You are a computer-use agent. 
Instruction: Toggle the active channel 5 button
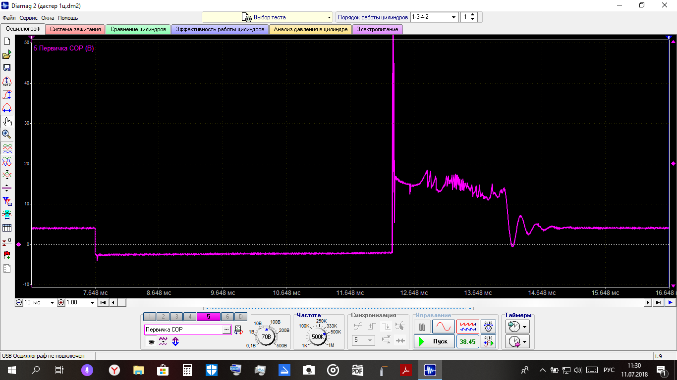(x=208, y=317)
